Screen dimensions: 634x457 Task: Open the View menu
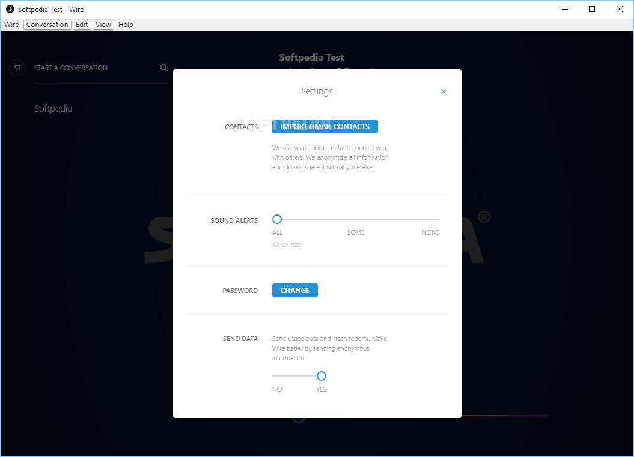tap(103, 25)
